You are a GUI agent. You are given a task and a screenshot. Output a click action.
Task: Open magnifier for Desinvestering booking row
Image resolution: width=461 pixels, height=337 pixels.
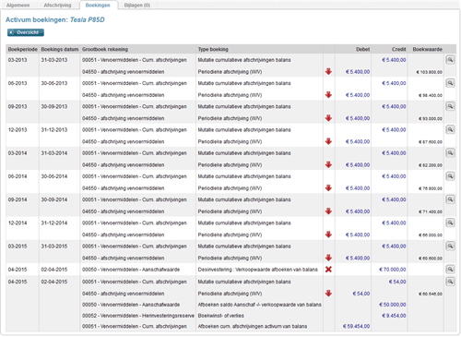tap(450, 270)
